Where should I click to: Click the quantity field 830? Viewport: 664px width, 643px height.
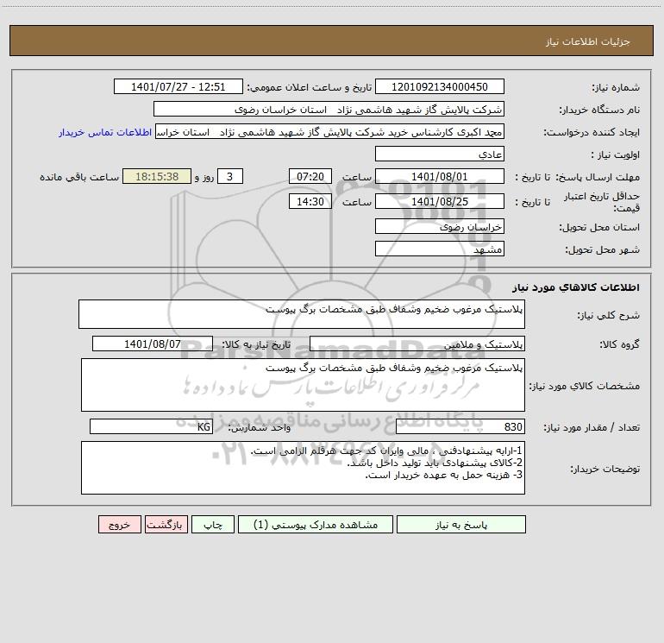tap(460, 426)
